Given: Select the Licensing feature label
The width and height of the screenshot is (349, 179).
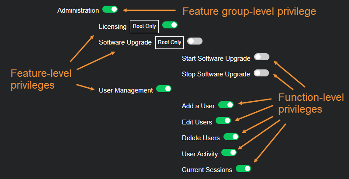Looking at the screenshot, I should tap(113, 27).
